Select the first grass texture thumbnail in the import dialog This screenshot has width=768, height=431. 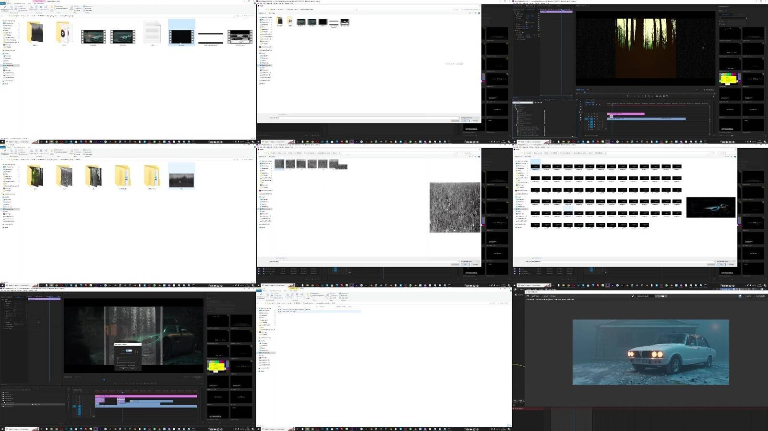[x=279, y=164]
